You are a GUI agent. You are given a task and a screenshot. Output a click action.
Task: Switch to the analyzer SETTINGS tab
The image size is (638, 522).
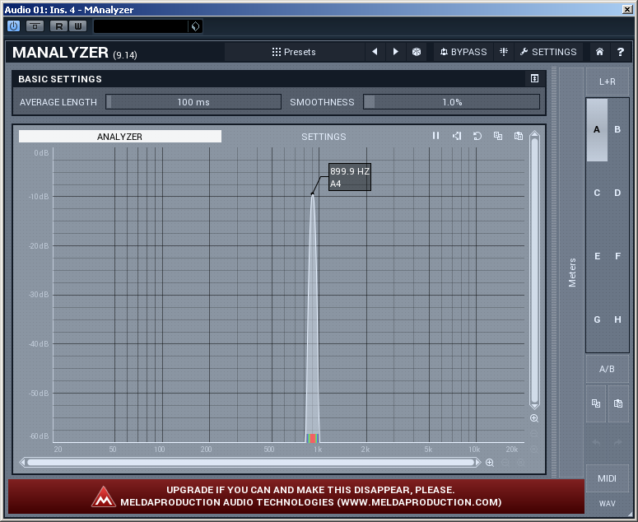pyautogui.click(x=324, y=137)
